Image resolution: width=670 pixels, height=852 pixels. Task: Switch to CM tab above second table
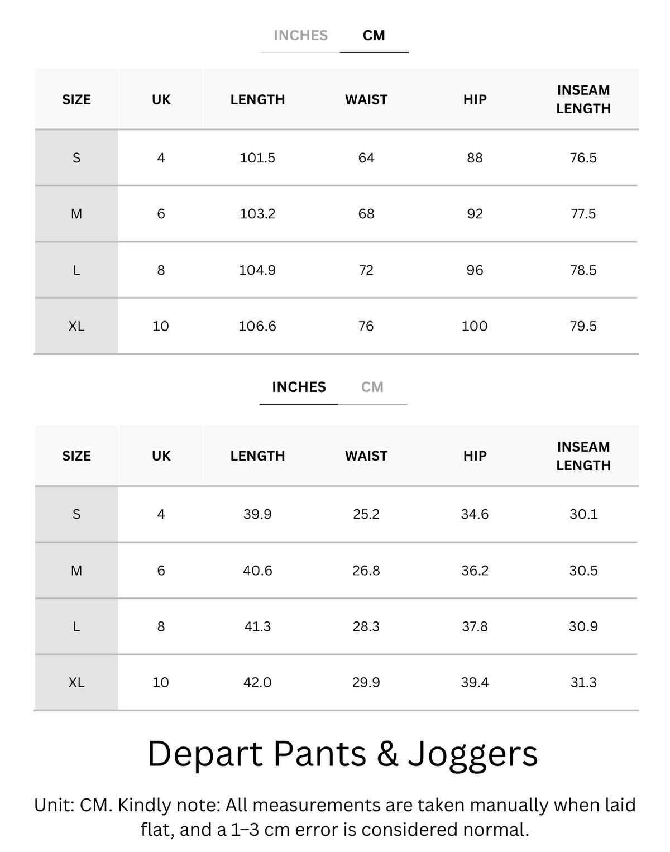coord(372,387)
